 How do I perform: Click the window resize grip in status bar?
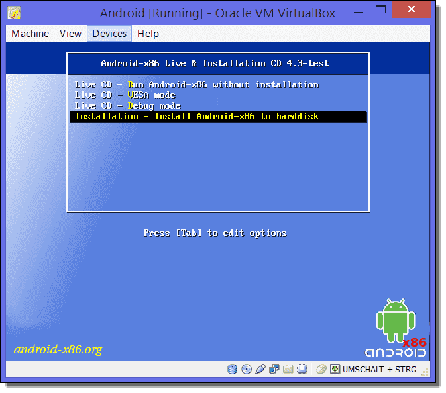tap(425, 372)
